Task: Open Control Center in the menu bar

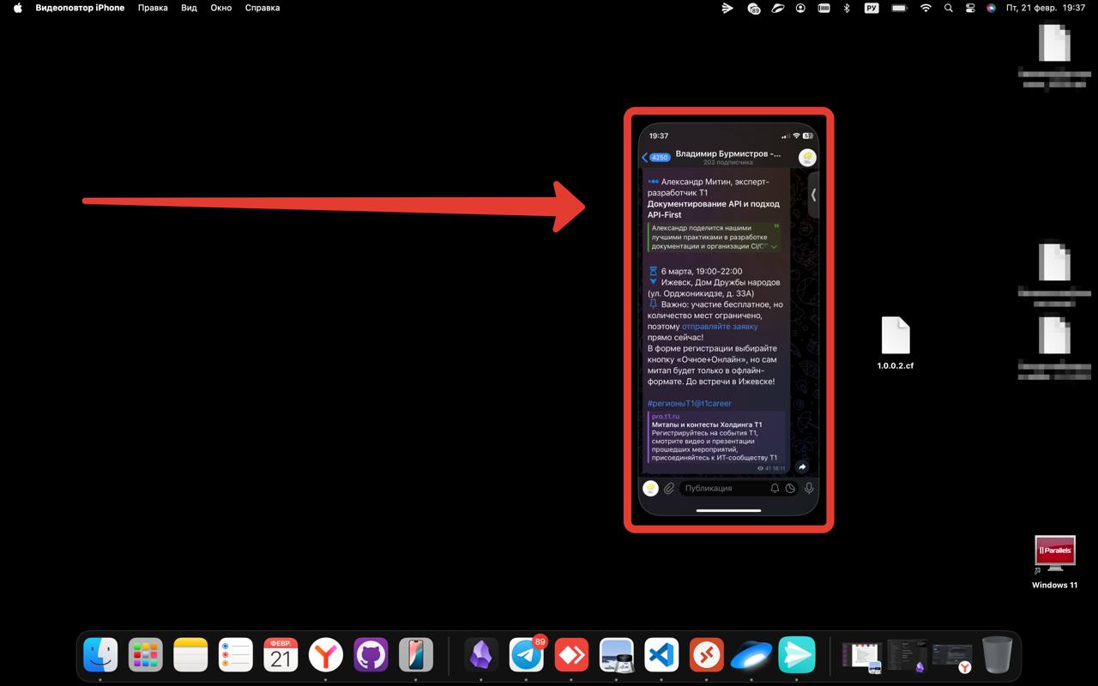Action: (970, 8)
